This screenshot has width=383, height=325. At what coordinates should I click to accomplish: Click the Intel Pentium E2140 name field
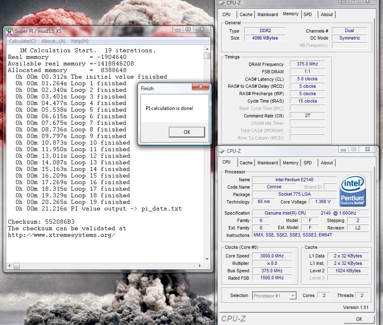tap(294, 180)
